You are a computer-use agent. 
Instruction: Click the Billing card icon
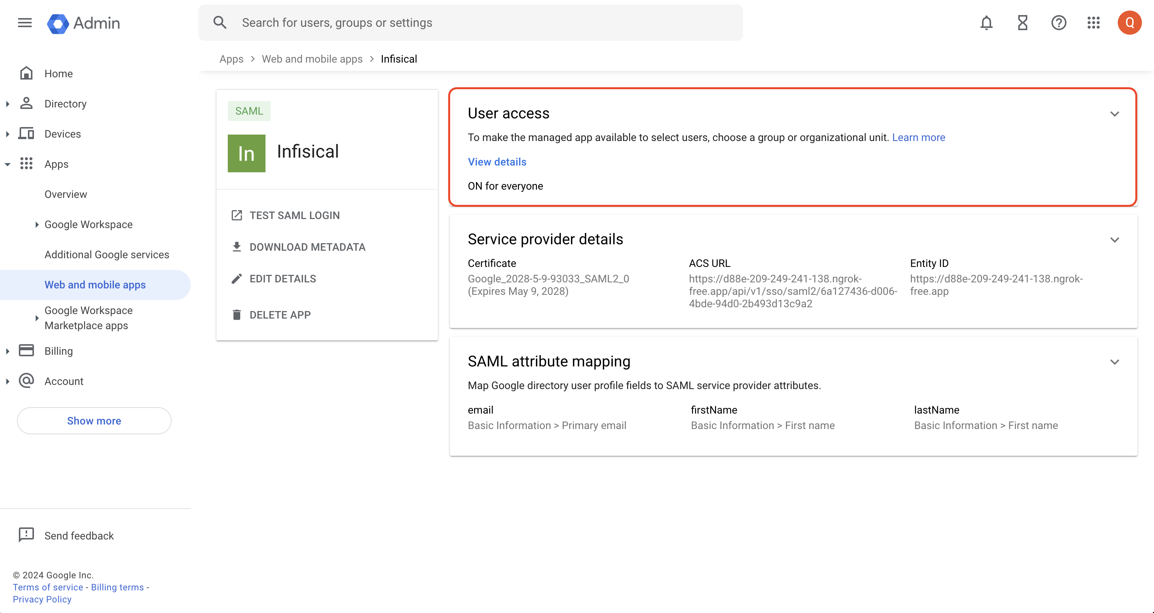pyautogui.click(x=26, y=350)
